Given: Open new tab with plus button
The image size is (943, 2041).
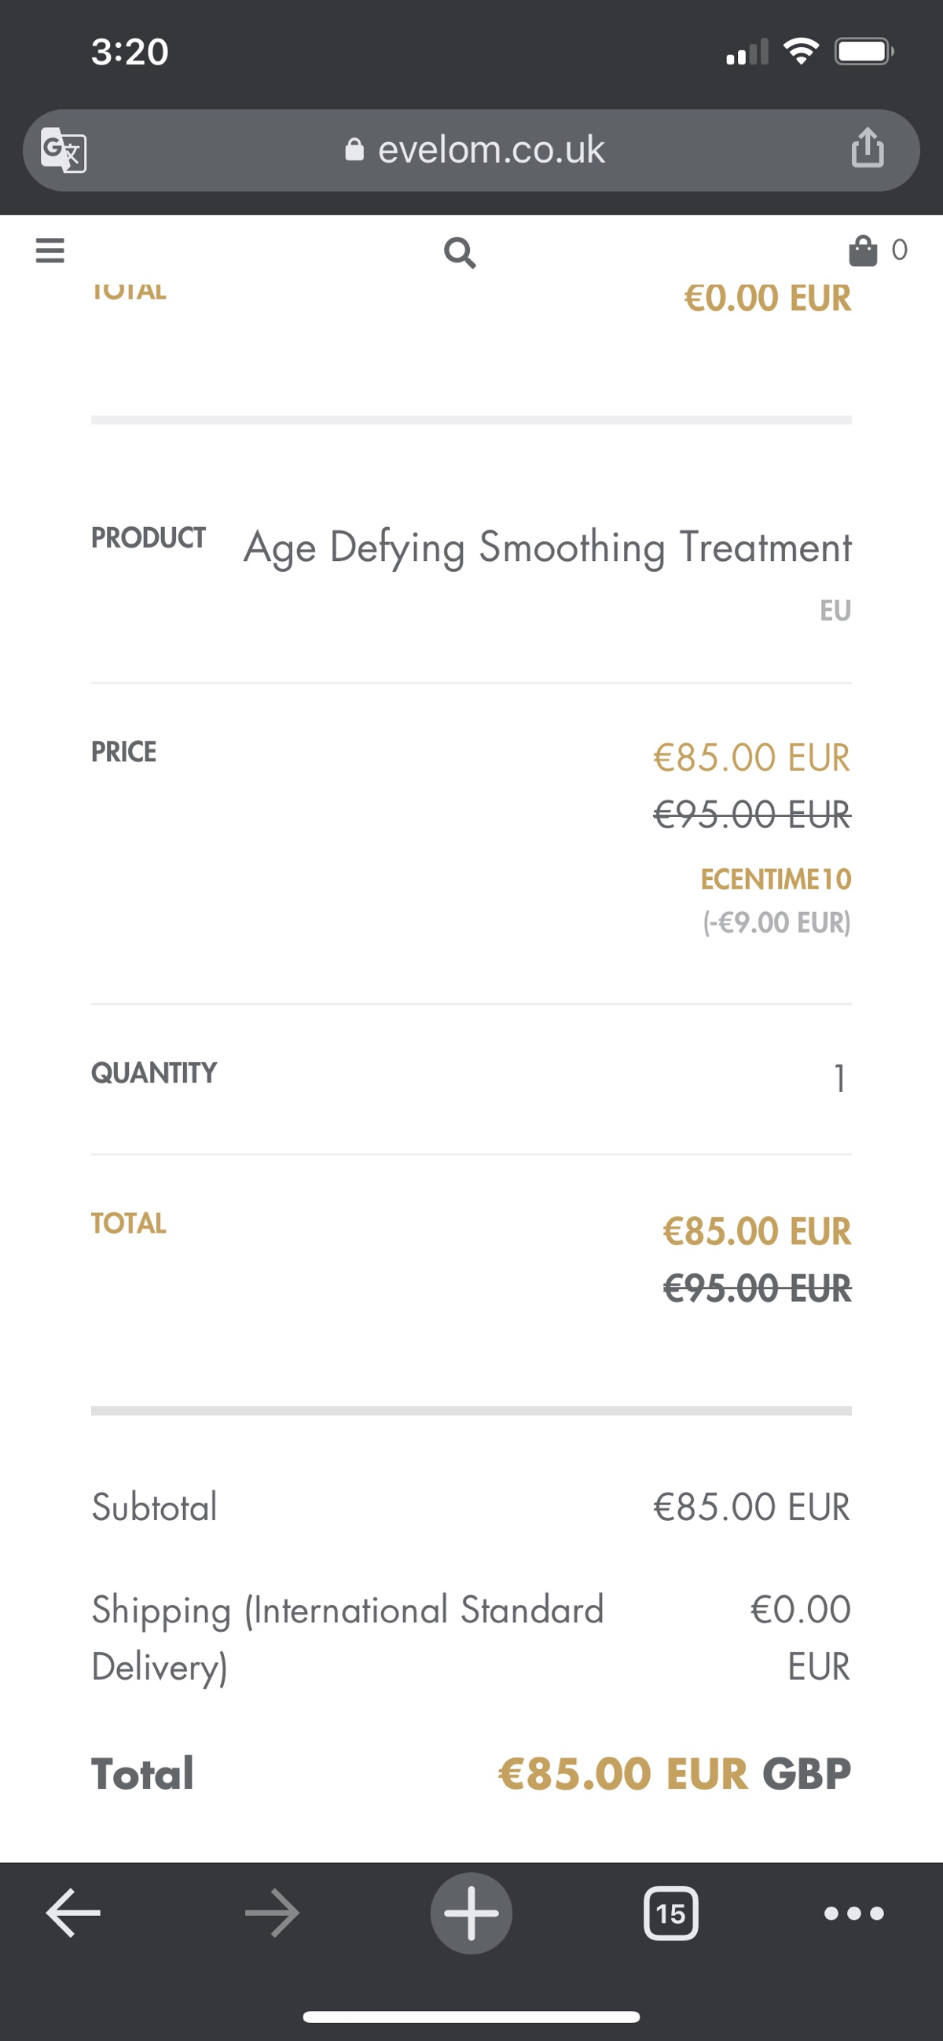Looking at the screenshot, I should pyautogui.click(x=472, y=1913).
